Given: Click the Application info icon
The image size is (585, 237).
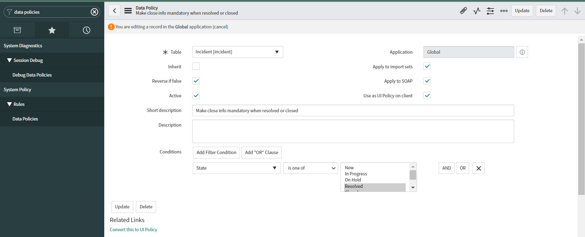Looking at the screenshot, I should pos(522,52).
